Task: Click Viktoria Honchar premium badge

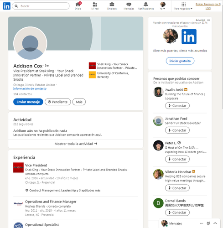Action: [x=193, y=172]
